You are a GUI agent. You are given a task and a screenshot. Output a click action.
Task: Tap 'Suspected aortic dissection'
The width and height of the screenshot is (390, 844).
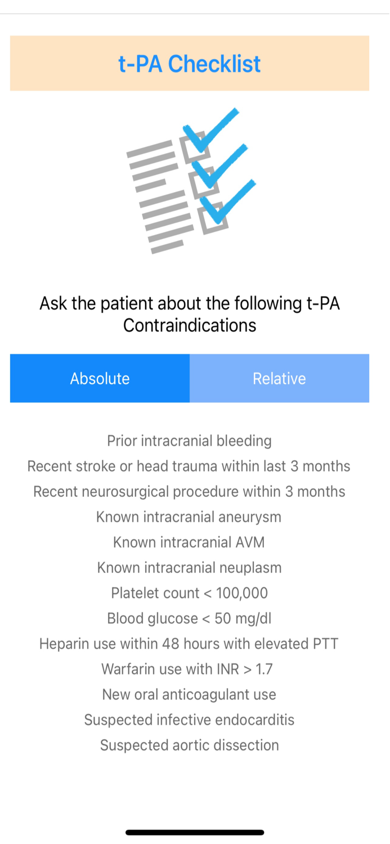click(x=189, y=745)
